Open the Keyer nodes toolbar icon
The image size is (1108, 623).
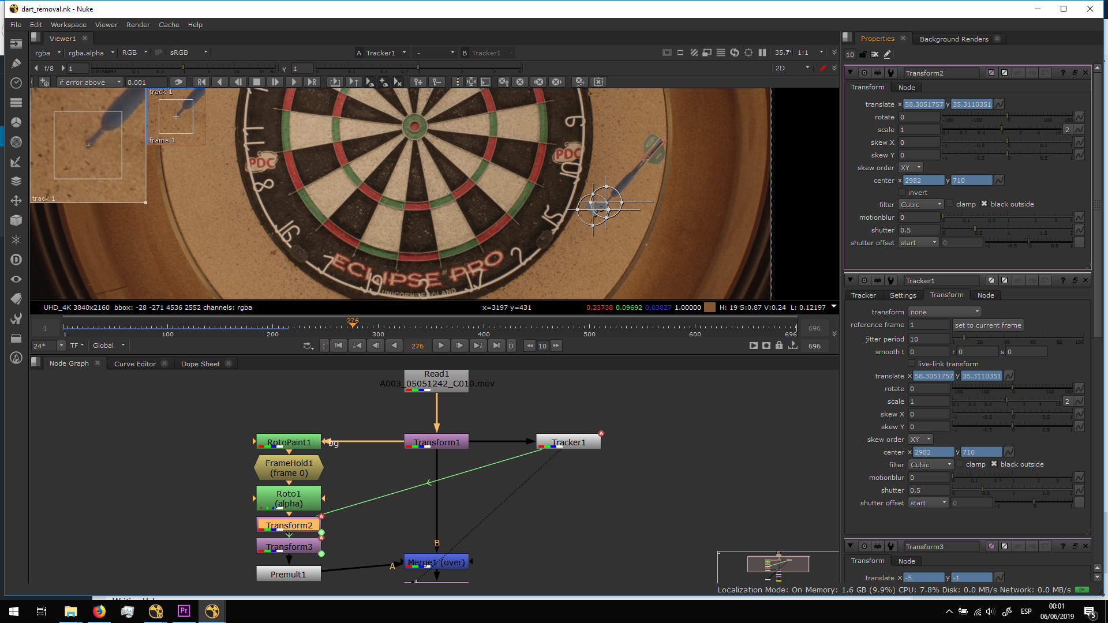[x=16, y=162]
